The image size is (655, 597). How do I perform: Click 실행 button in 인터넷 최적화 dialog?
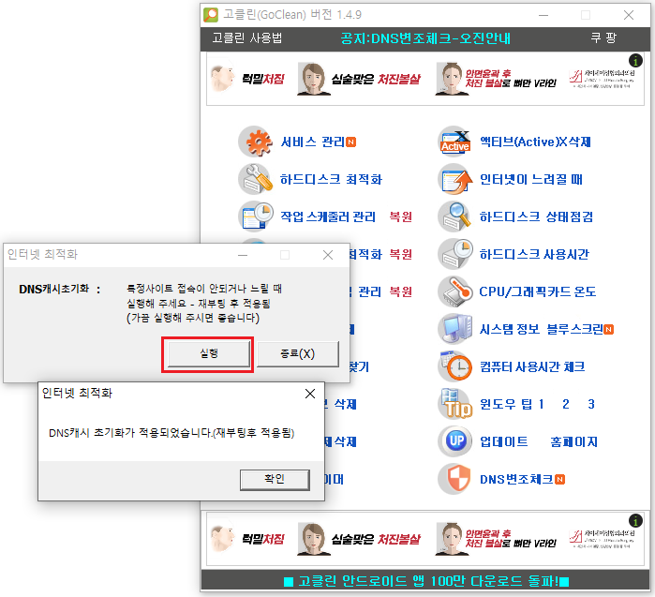click(208, 354)
